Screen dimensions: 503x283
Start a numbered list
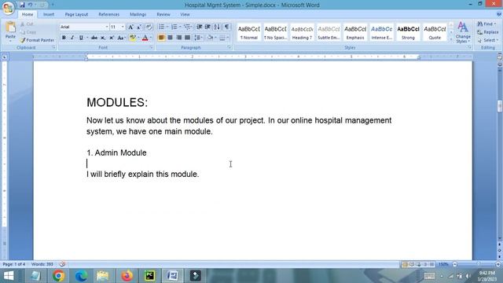coord(174,27)
